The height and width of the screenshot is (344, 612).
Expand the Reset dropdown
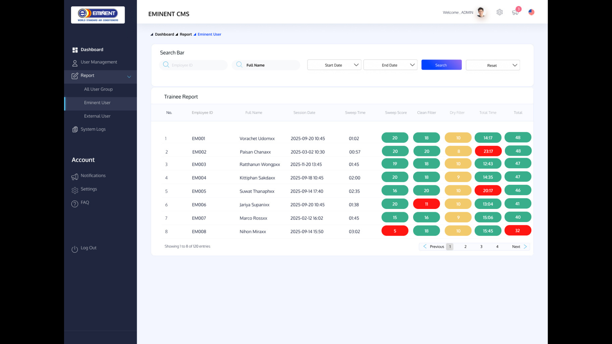493,65
